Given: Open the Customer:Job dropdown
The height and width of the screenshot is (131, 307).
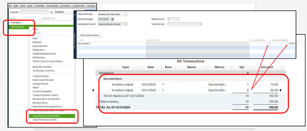Looking at the screenshot, I should (x=185, y=24).
